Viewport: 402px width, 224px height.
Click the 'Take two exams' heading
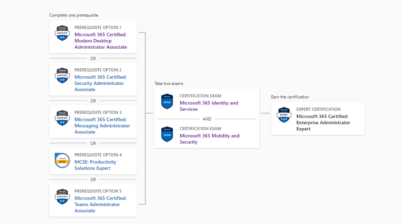tap(169, 84)
